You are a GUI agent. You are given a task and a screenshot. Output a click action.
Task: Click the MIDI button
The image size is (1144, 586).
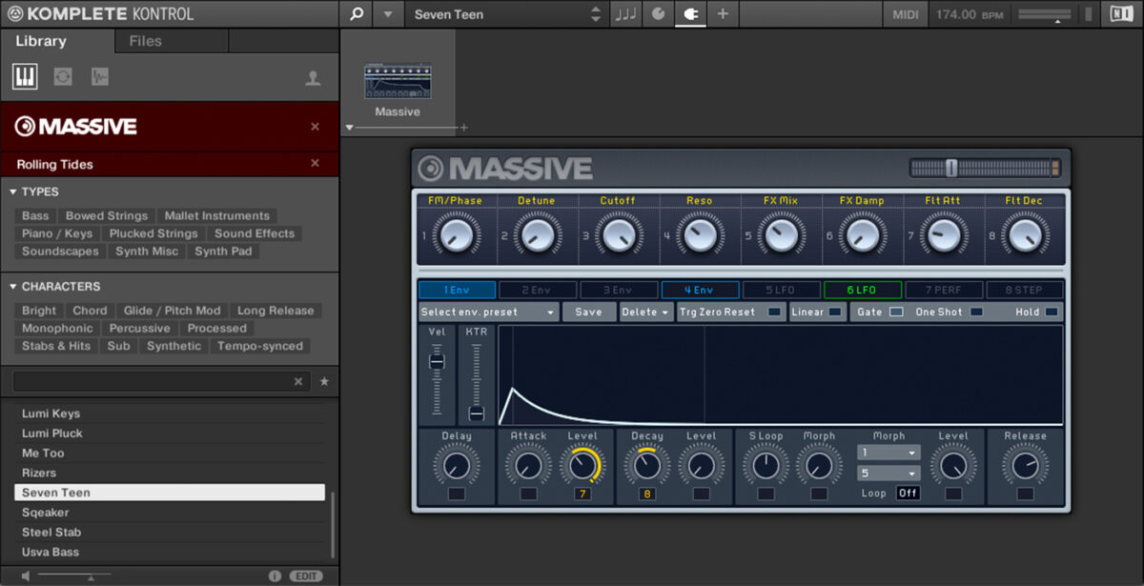tap(906, 14)
